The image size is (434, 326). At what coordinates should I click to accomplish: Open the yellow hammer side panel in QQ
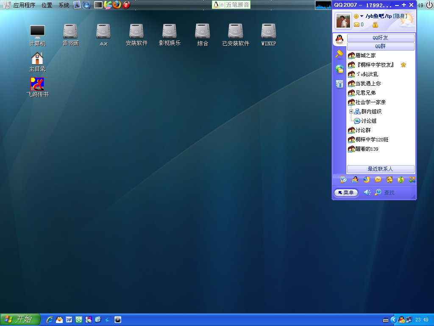(x=339, y=54)
